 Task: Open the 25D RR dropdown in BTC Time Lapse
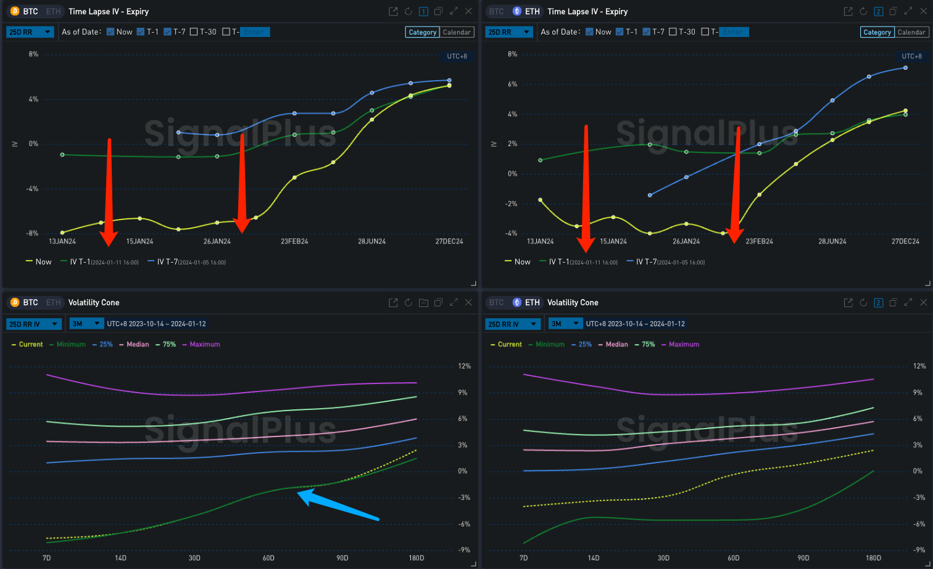(30, 32)
